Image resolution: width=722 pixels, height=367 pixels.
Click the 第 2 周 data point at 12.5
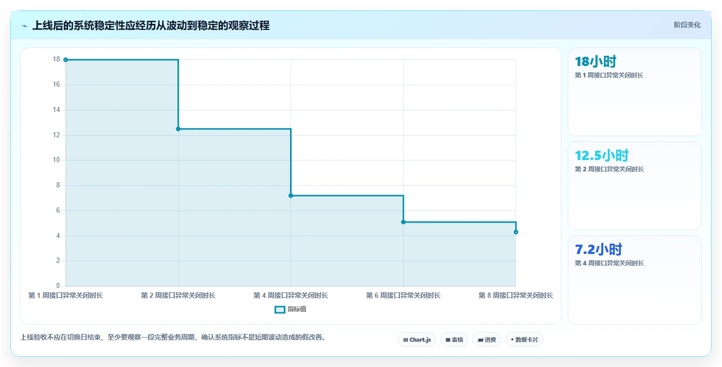click(x=178, y=129)
